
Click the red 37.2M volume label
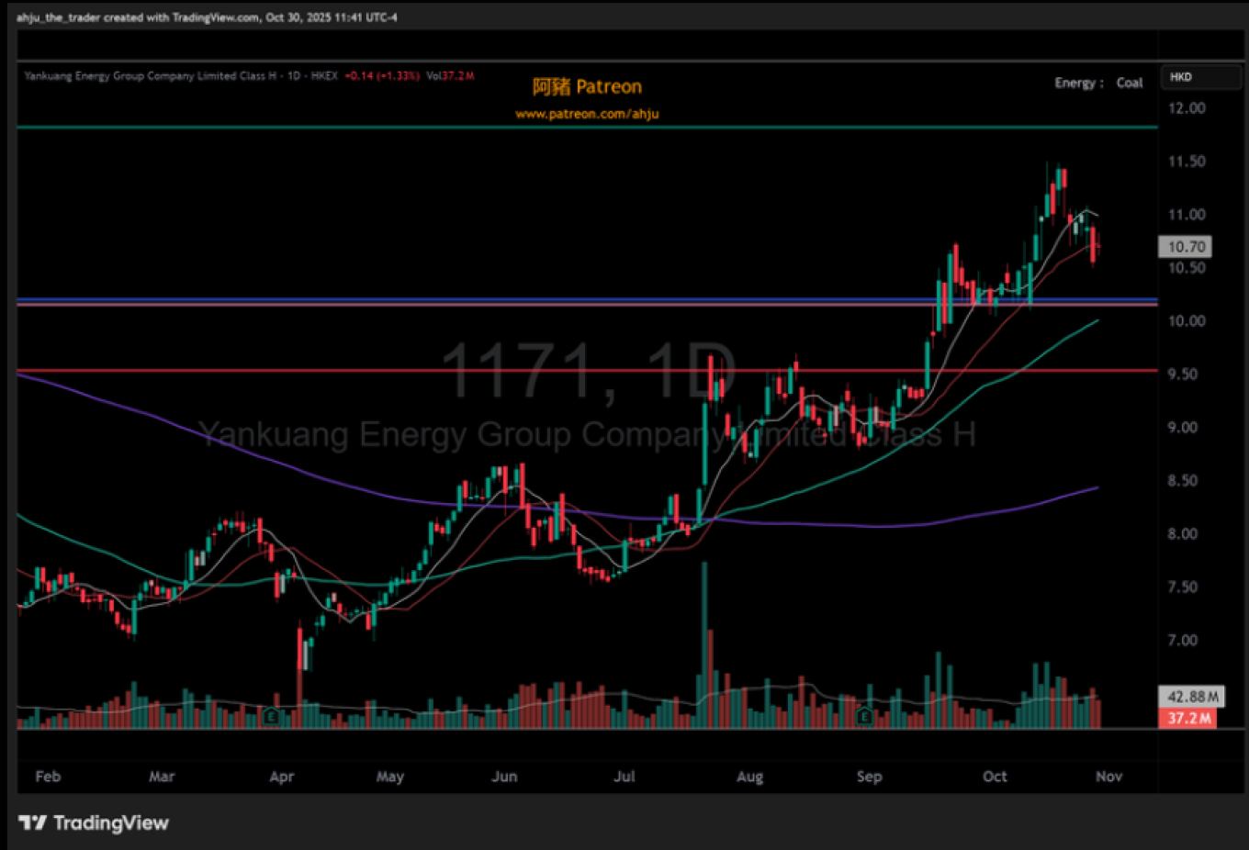coord(1189,718)
